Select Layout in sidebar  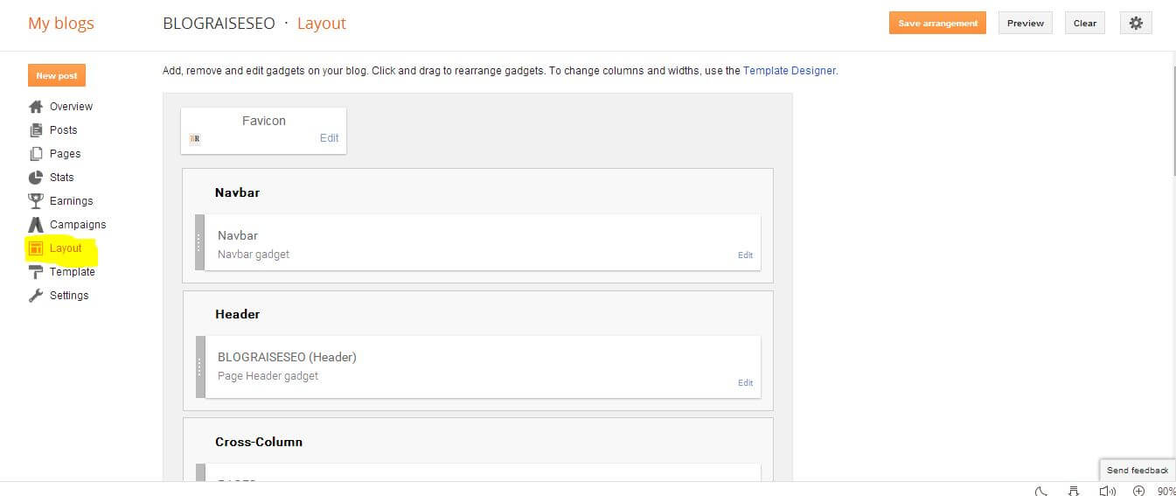point(66,248)
